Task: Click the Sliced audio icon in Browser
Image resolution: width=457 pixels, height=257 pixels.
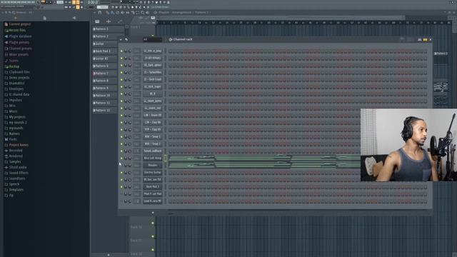Action: pos(6,168)
